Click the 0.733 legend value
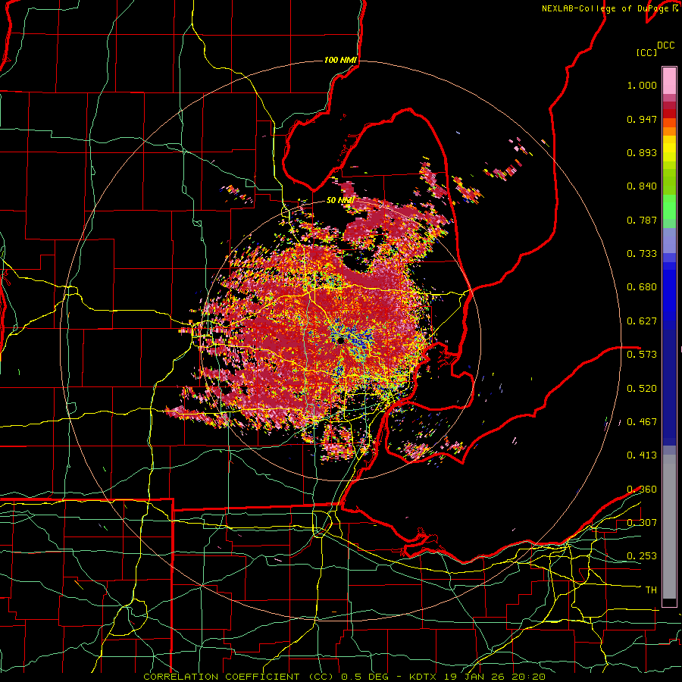Screen dimensions: 682x682 click(642, 254)
